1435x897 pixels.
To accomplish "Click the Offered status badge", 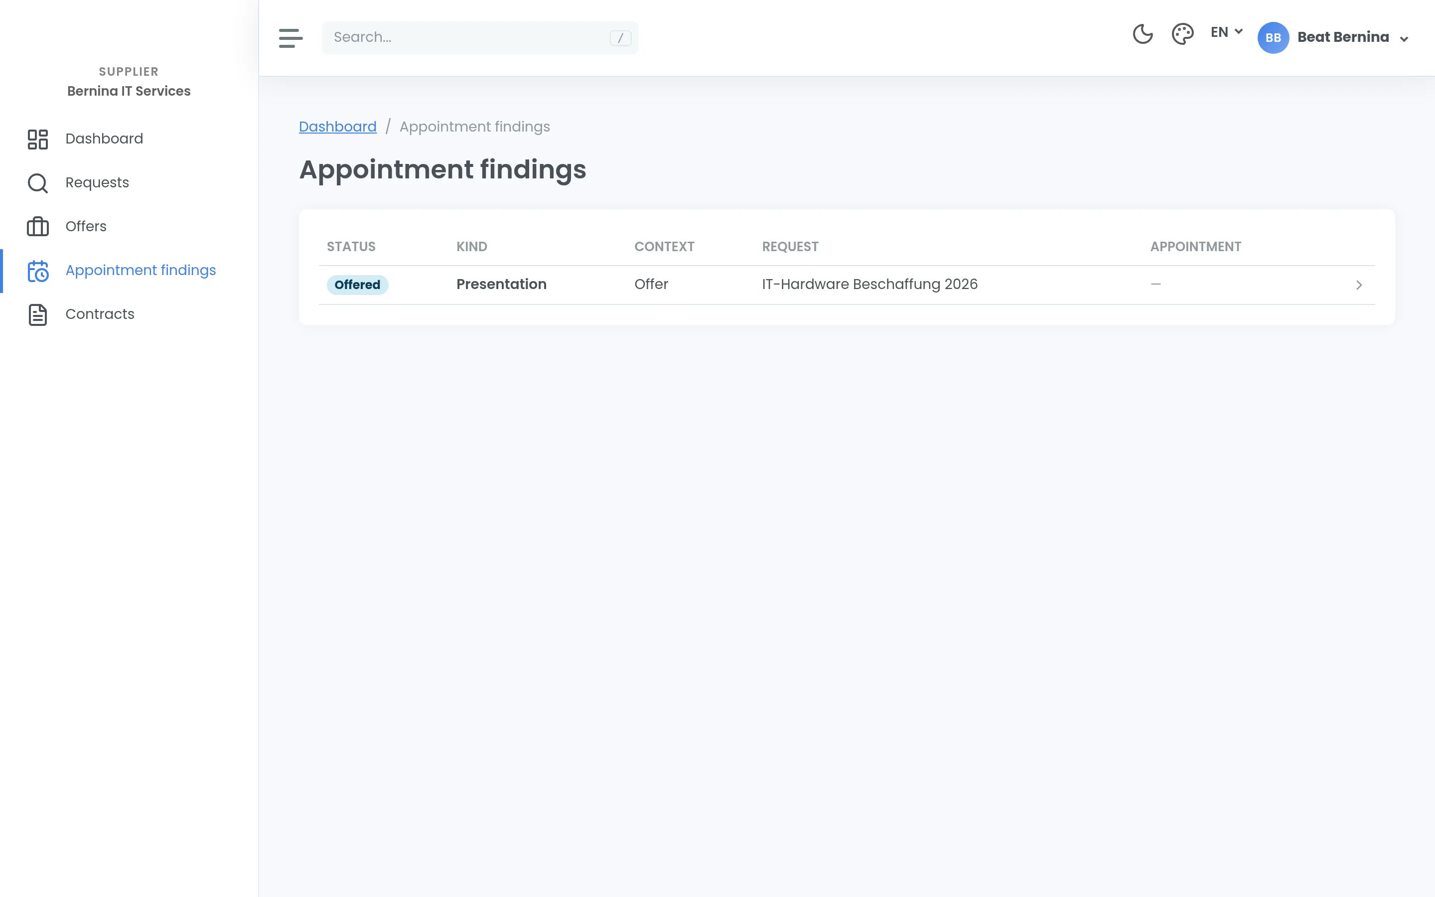I will [x=357, y=285].
